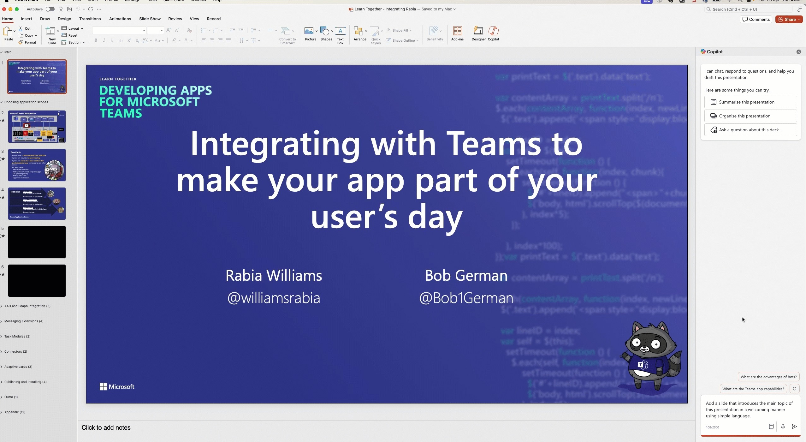Open the Designer pane

click(x=479, y=34)
